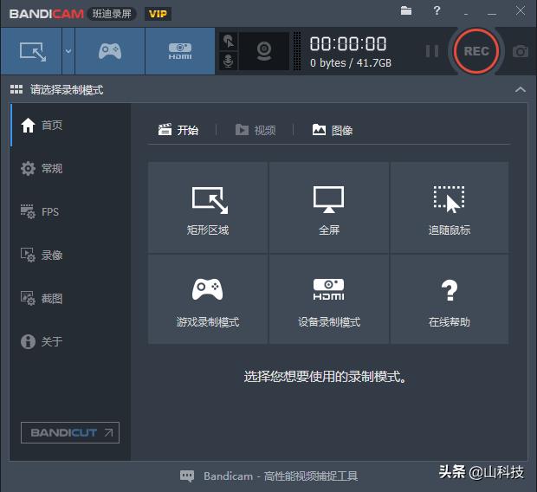Switch to game recording mode in toolbar
537x492 pixels.
click(110, 51)
